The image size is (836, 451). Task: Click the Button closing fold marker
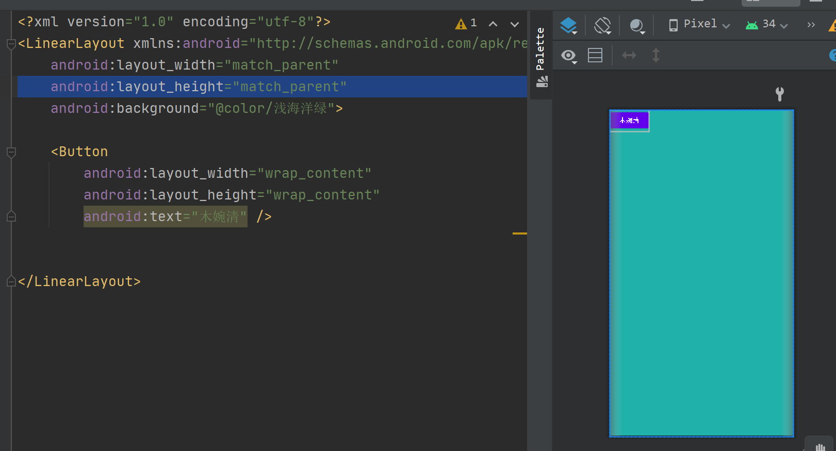pos(11,216)
